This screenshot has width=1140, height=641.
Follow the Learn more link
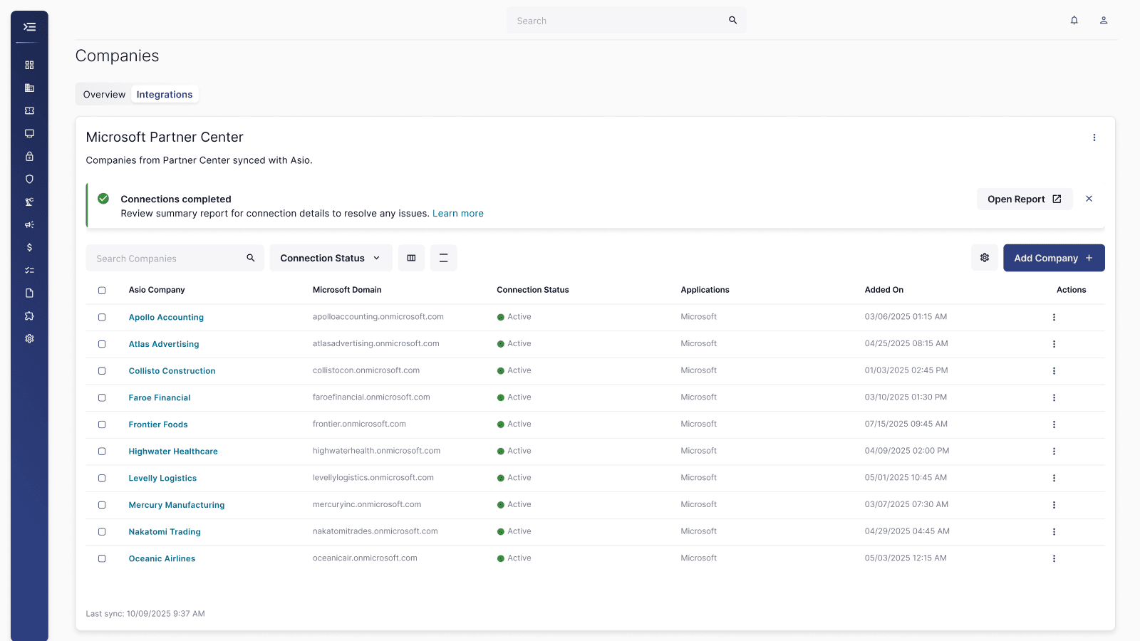click(458, 214)
